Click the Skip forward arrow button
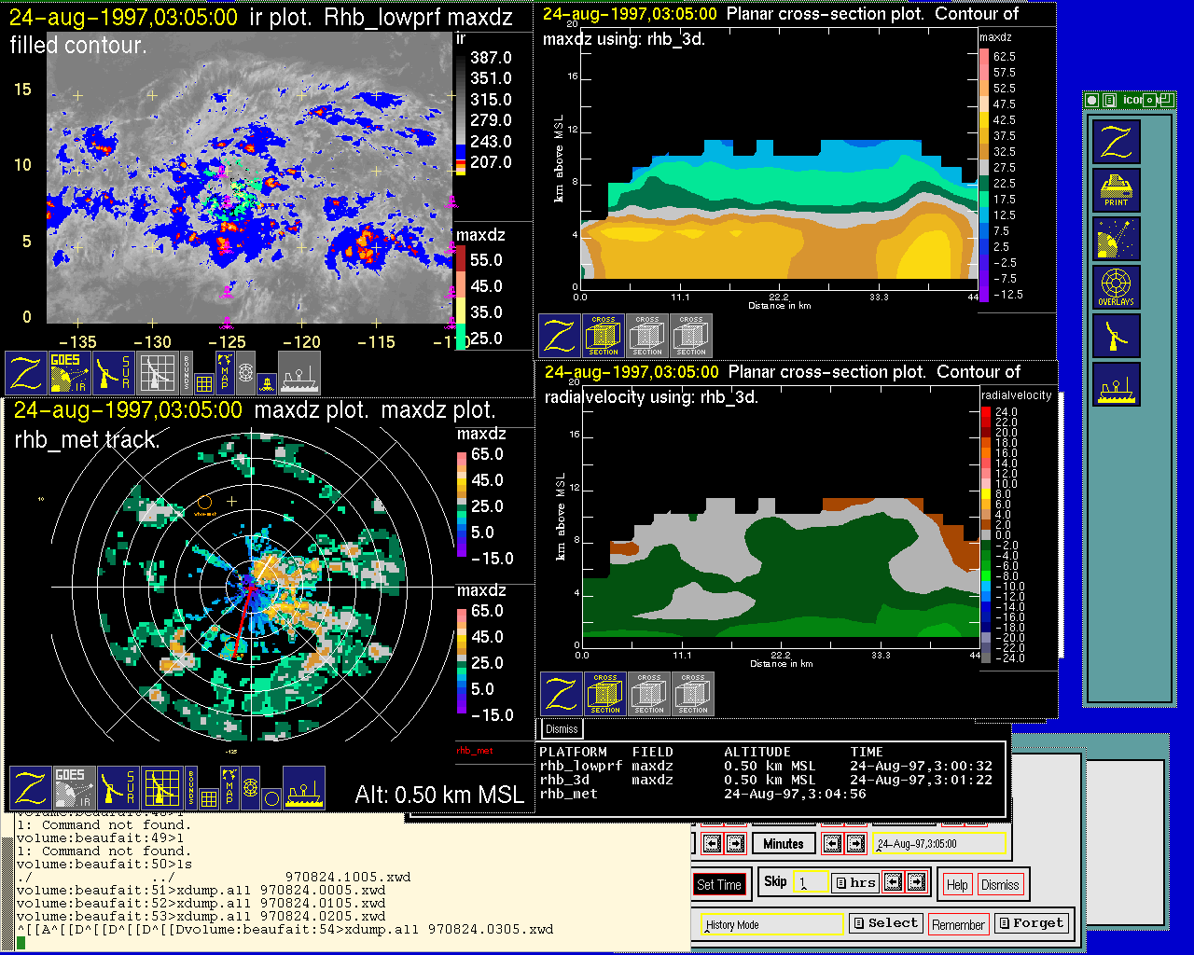Image resolution: width=1194 pixels, height=955 pixels. (x=917, y=882)
